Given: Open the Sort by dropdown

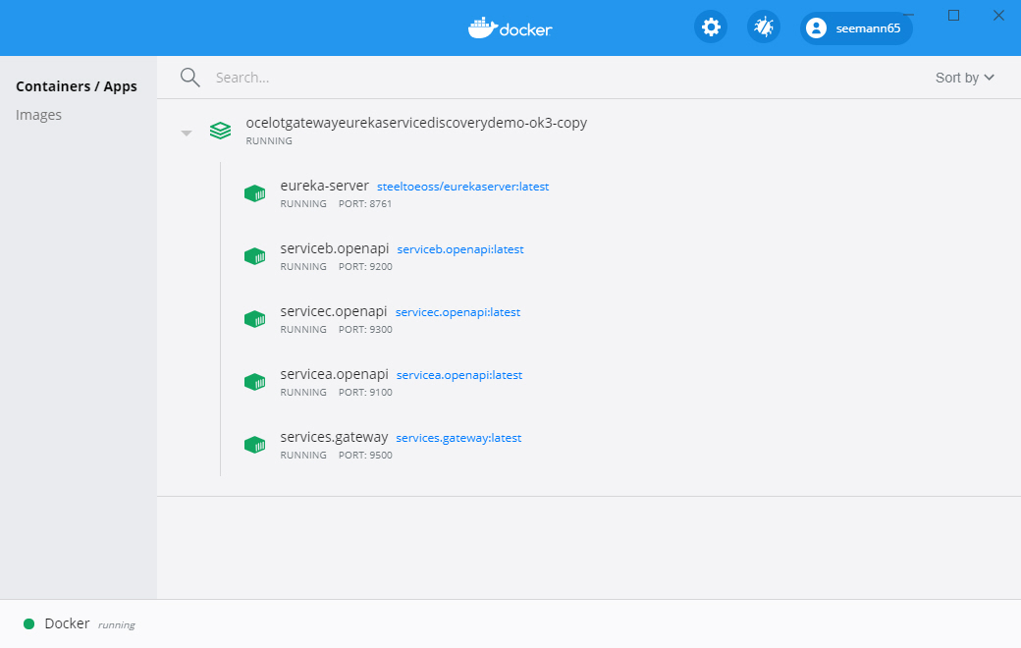Looking at the screenshot, I should click(964, 78).
